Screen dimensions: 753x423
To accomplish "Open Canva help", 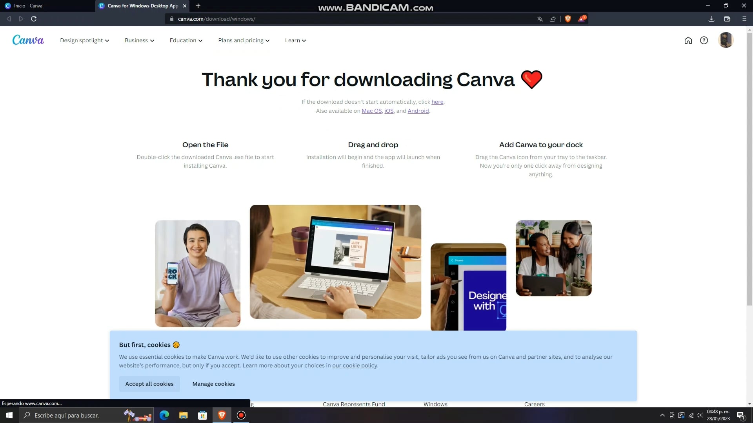I will pos(704,40).
